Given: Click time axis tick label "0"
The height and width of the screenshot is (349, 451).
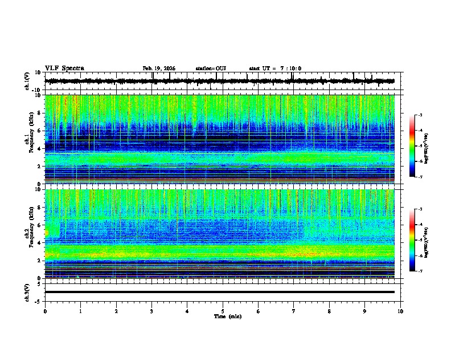Looking at the screenshot, I should [x=45, y=311].
